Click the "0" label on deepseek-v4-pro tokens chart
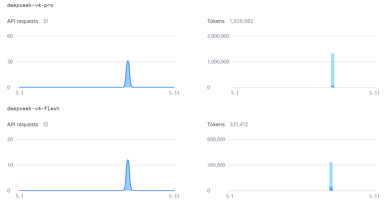The width and height of the screenshot is (388, 202). point(209,87)
